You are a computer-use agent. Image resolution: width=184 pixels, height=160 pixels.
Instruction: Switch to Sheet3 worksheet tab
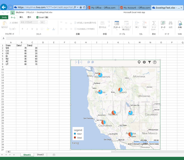(40, 155)
